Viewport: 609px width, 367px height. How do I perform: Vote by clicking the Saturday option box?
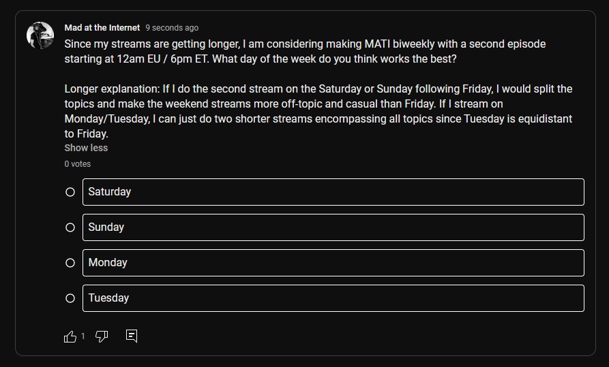(333, 192)
